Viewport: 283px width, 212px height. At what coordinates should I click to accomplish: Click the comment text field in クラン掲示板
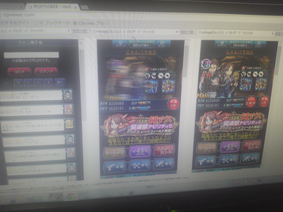[32, 55]
